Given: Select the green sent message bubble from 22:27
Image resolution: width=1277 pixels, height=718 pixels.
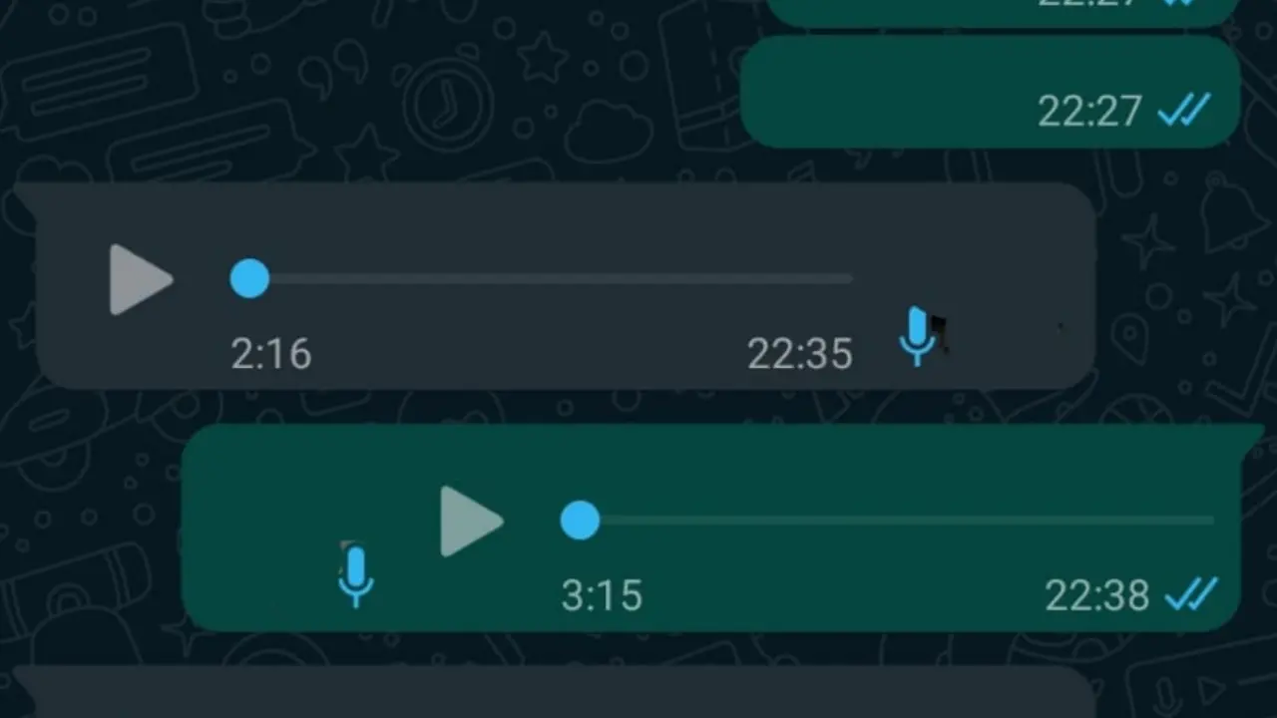Looking at the screenshot, I should [990, 92].
